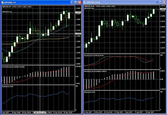Click the 0.00425 MACD scale value on H4
The image size is (167, 115).
(78, 67)
